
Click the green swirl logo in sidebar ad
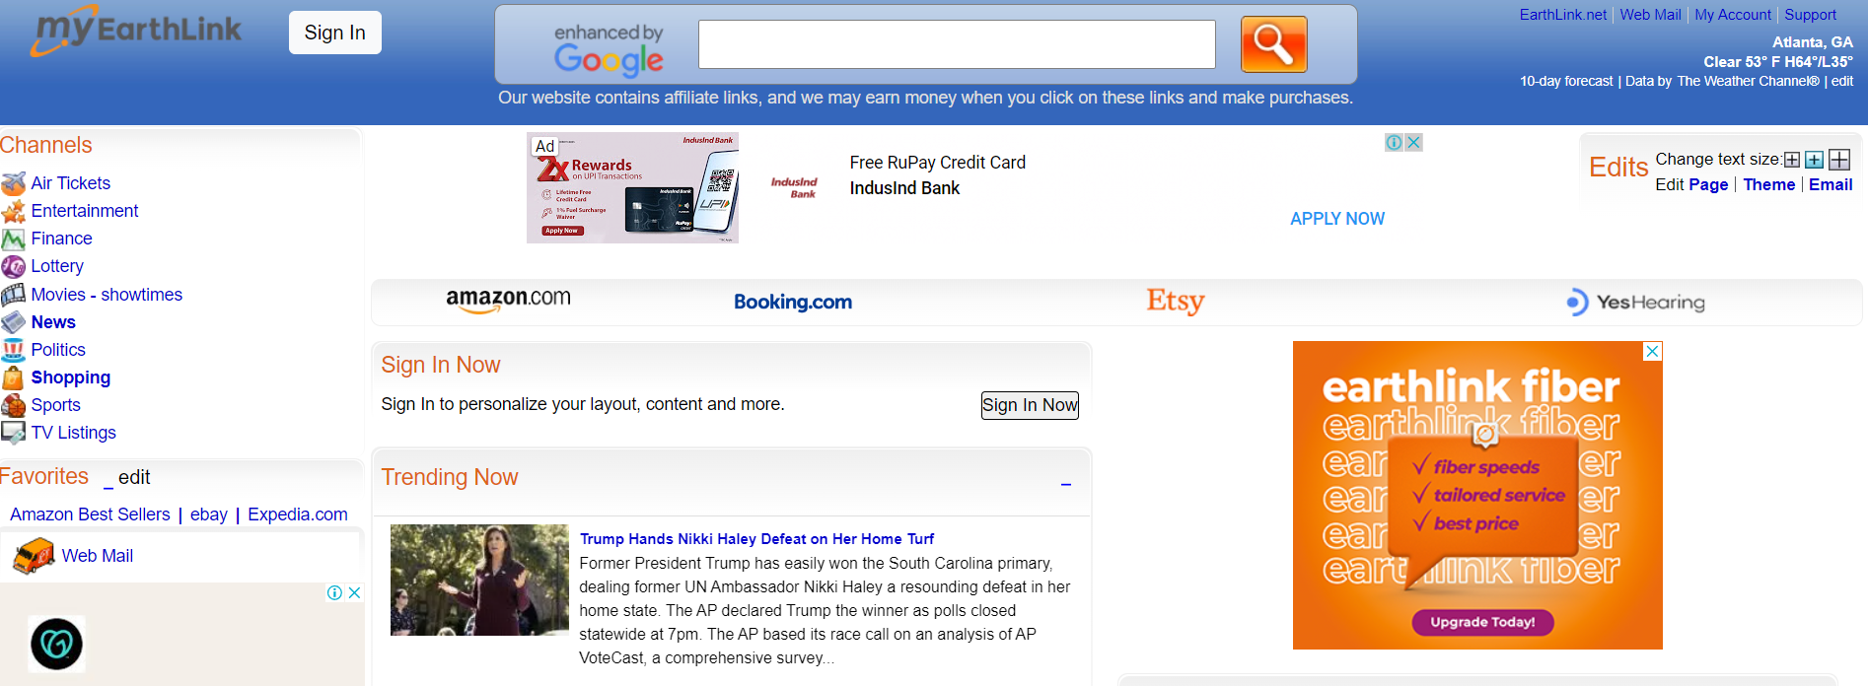57,645
